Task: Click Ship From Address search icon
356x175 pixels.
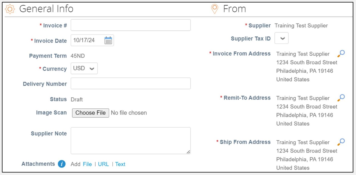Action: [x=341, y=142]
